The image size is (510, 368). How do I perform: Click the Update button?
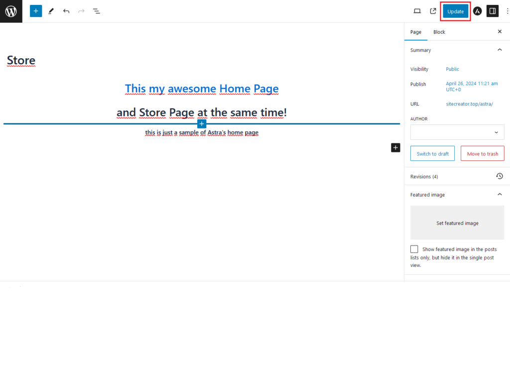[455, 11]
